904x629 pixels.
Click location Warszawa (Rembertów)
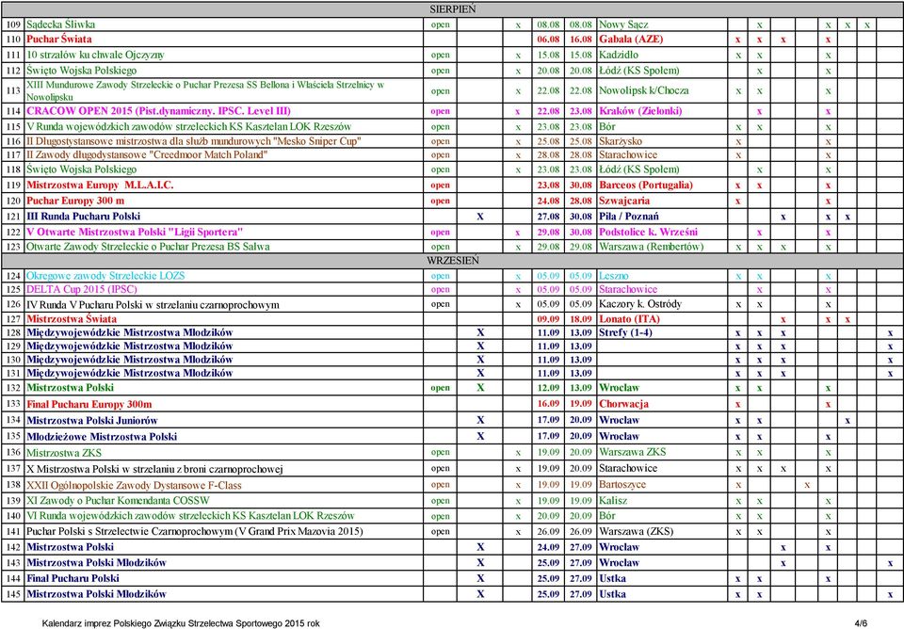tap(651, 247)
